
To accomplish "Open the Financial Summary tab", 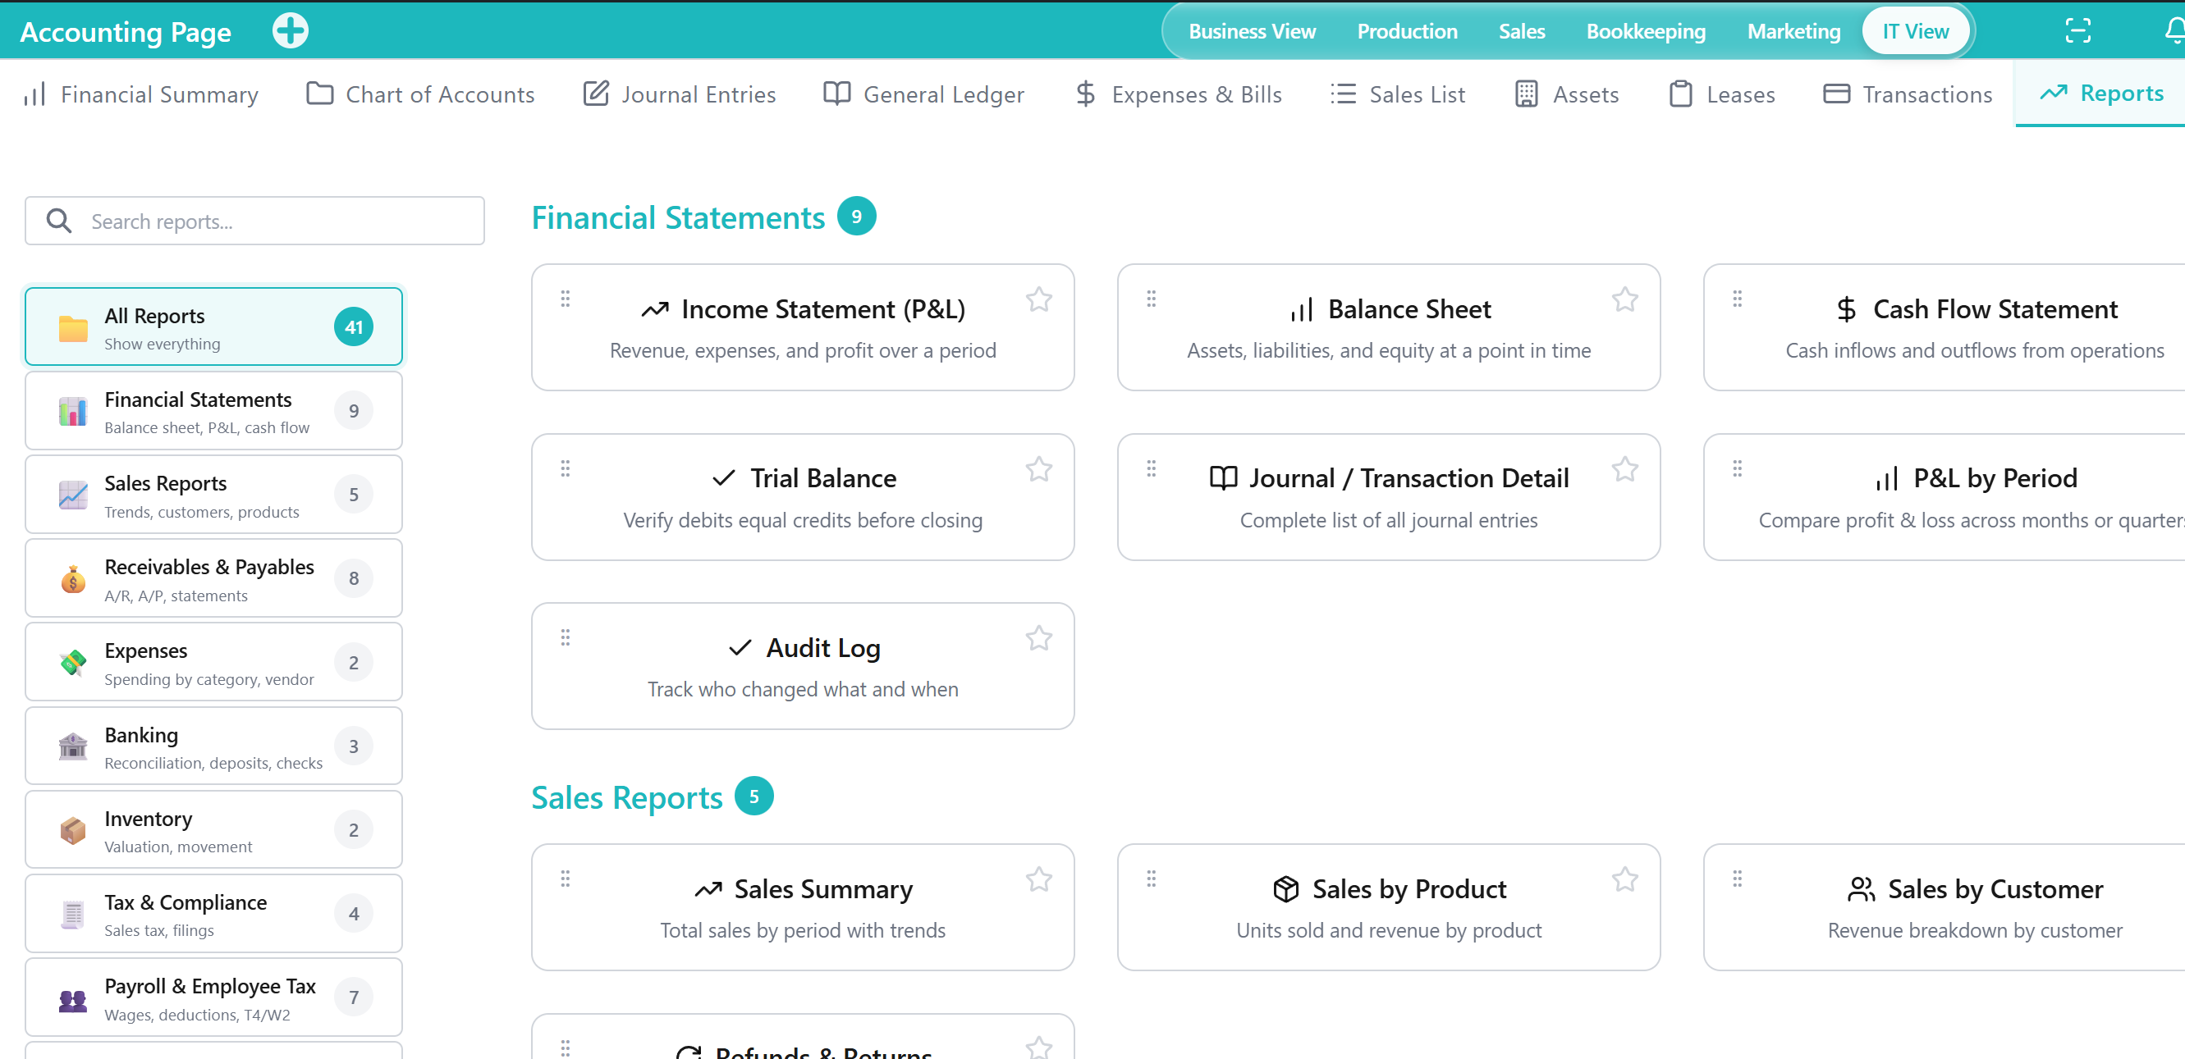I will (141, 94).
